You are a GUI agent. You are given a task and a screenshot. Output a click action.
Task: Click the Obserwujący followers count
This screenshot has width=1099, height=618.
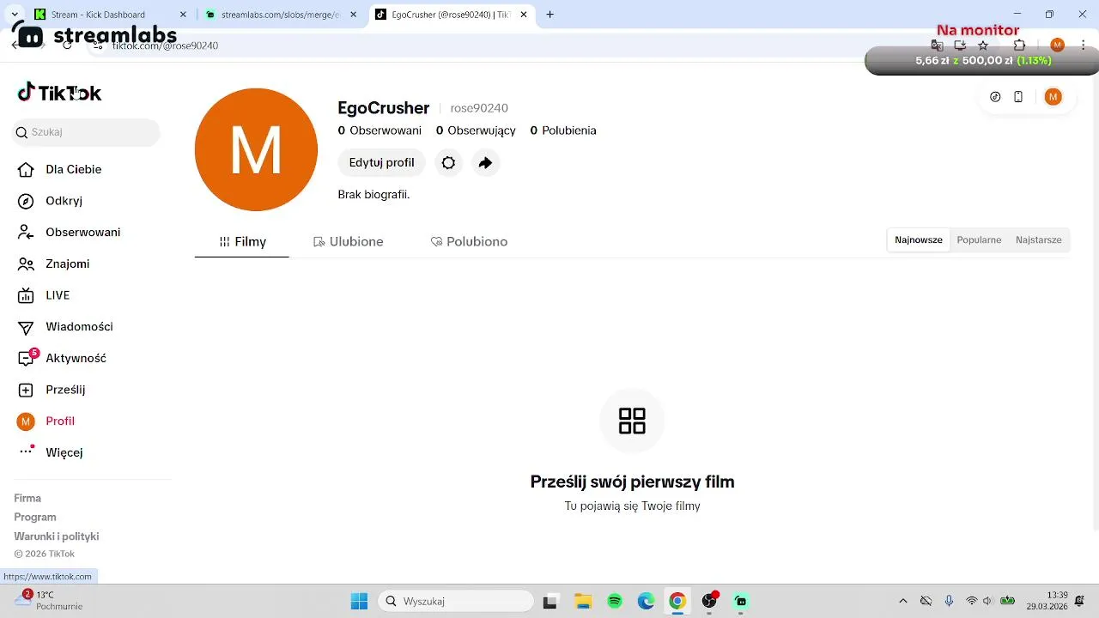pos(476,130)
